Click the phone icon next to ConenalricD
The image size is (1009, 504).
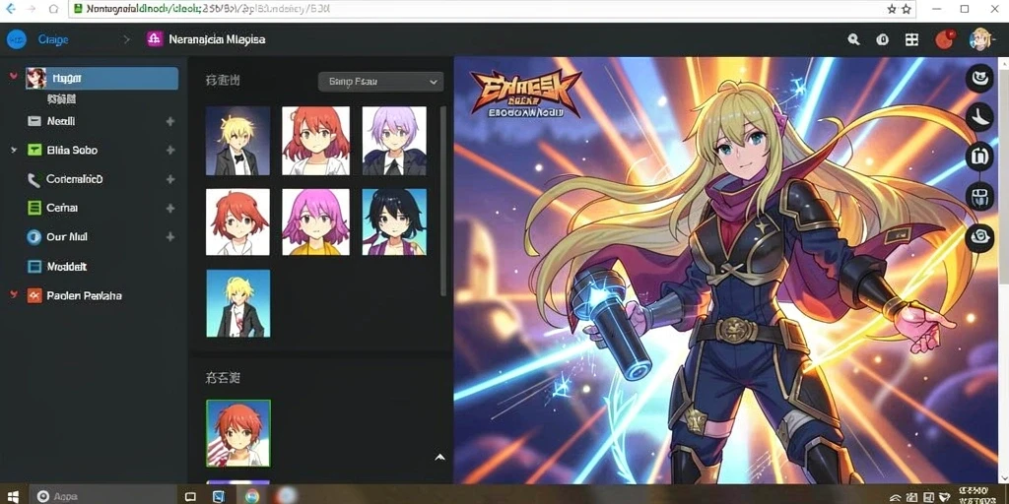(34, 179)
